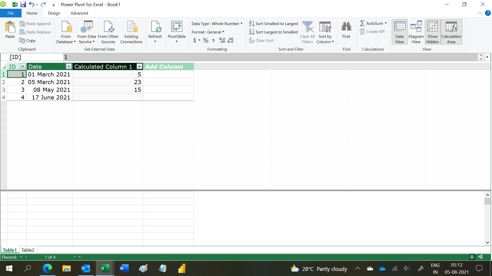Viewport: 492px width, 276px height.
Task: Open the Table2 sheet tab
Action: pyautogui.click(x=28, y=250)
